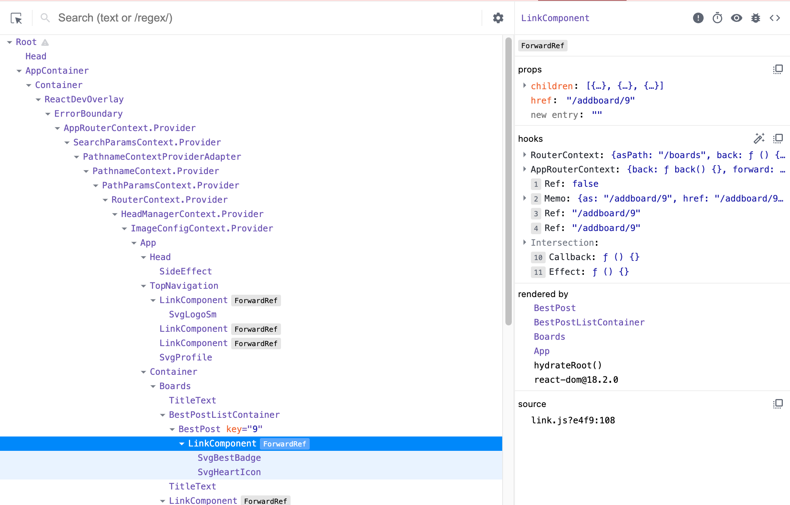The image size is (790, 505).
Task: Select the SvgHeartIcon tree item
Action: click(x=229, y=472)
